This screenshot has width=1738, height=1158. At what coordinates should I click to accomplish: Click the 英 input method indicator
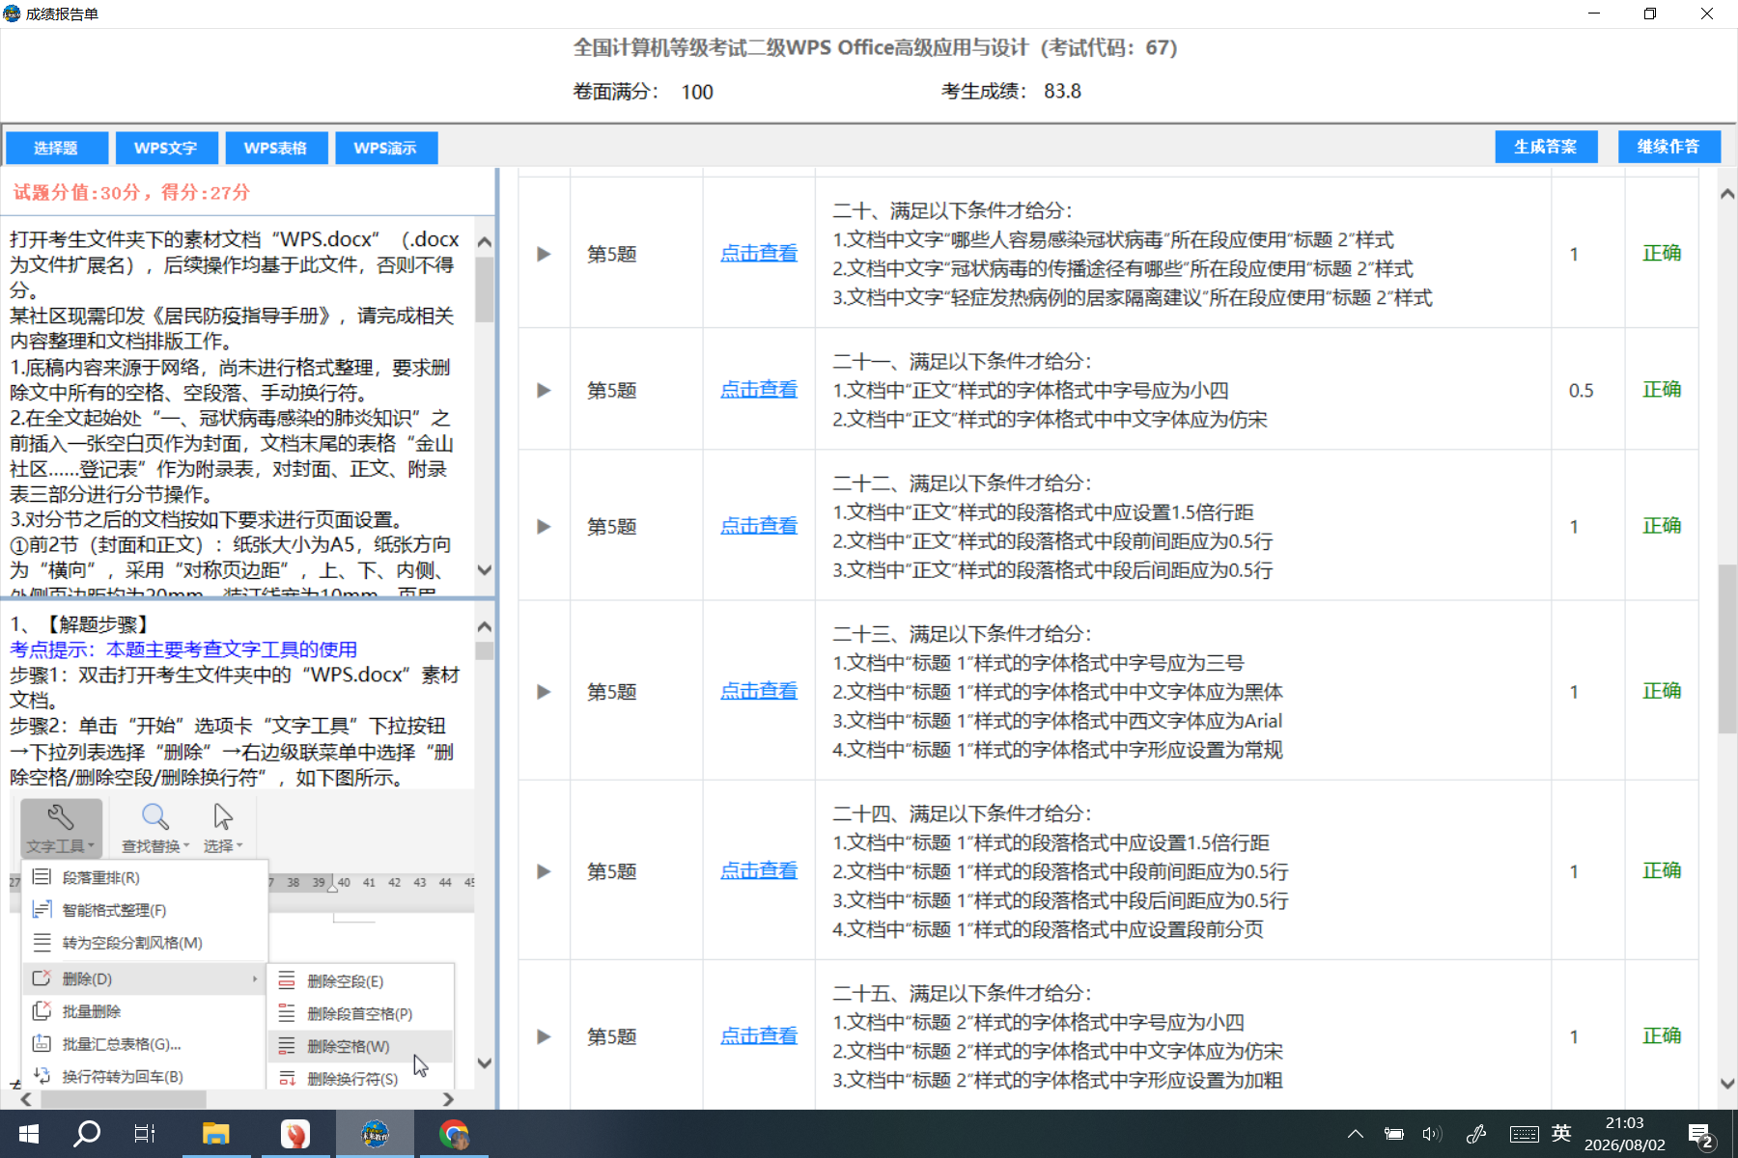(1561, 1134)
